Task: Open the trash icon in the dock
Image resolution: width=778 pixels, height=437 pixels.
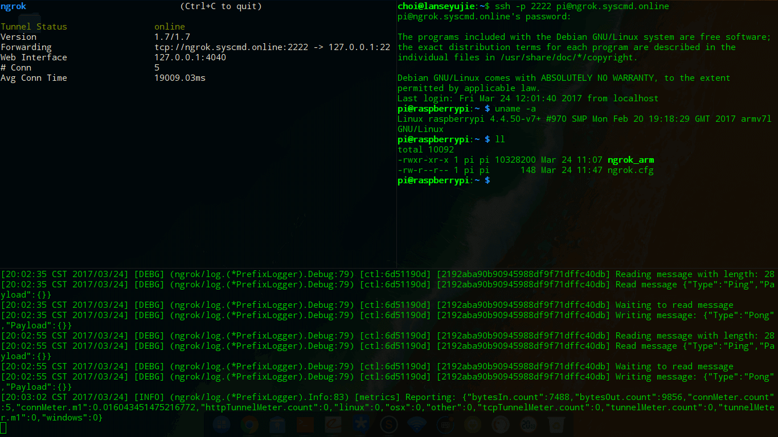Action: click(x=555, y=424)
